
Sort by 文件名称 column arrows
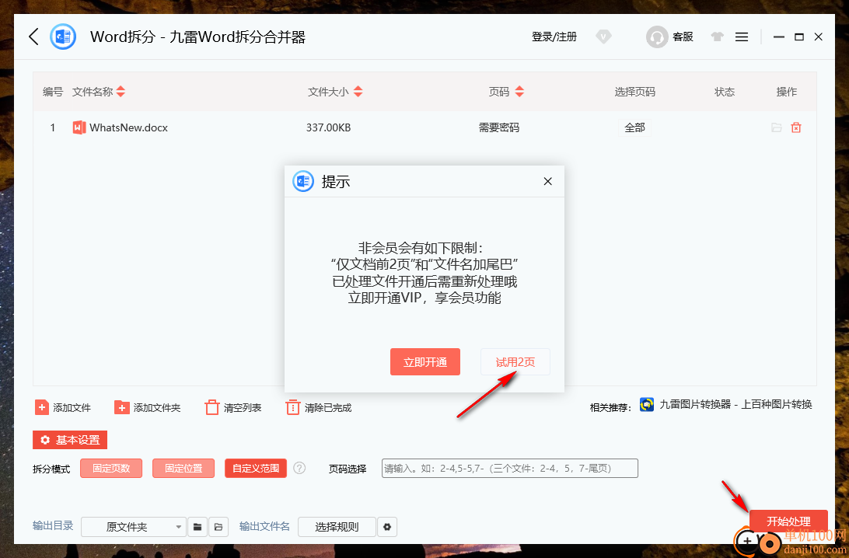121,92
